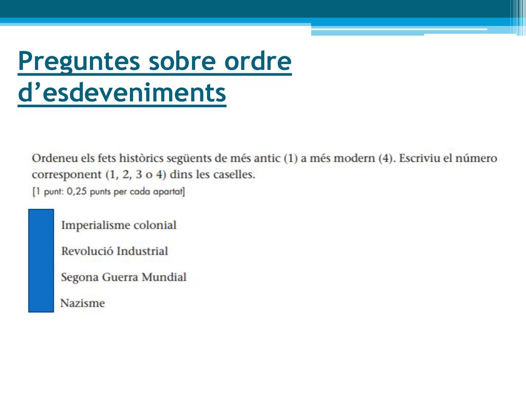
Task: Select the text 'Nazisme'
Action: pyautogui.click(x=83, y=303)
